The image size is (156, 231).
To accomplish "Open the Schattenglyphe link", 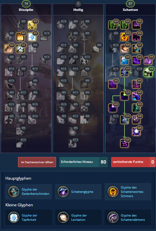I will (x=82, y=192).
